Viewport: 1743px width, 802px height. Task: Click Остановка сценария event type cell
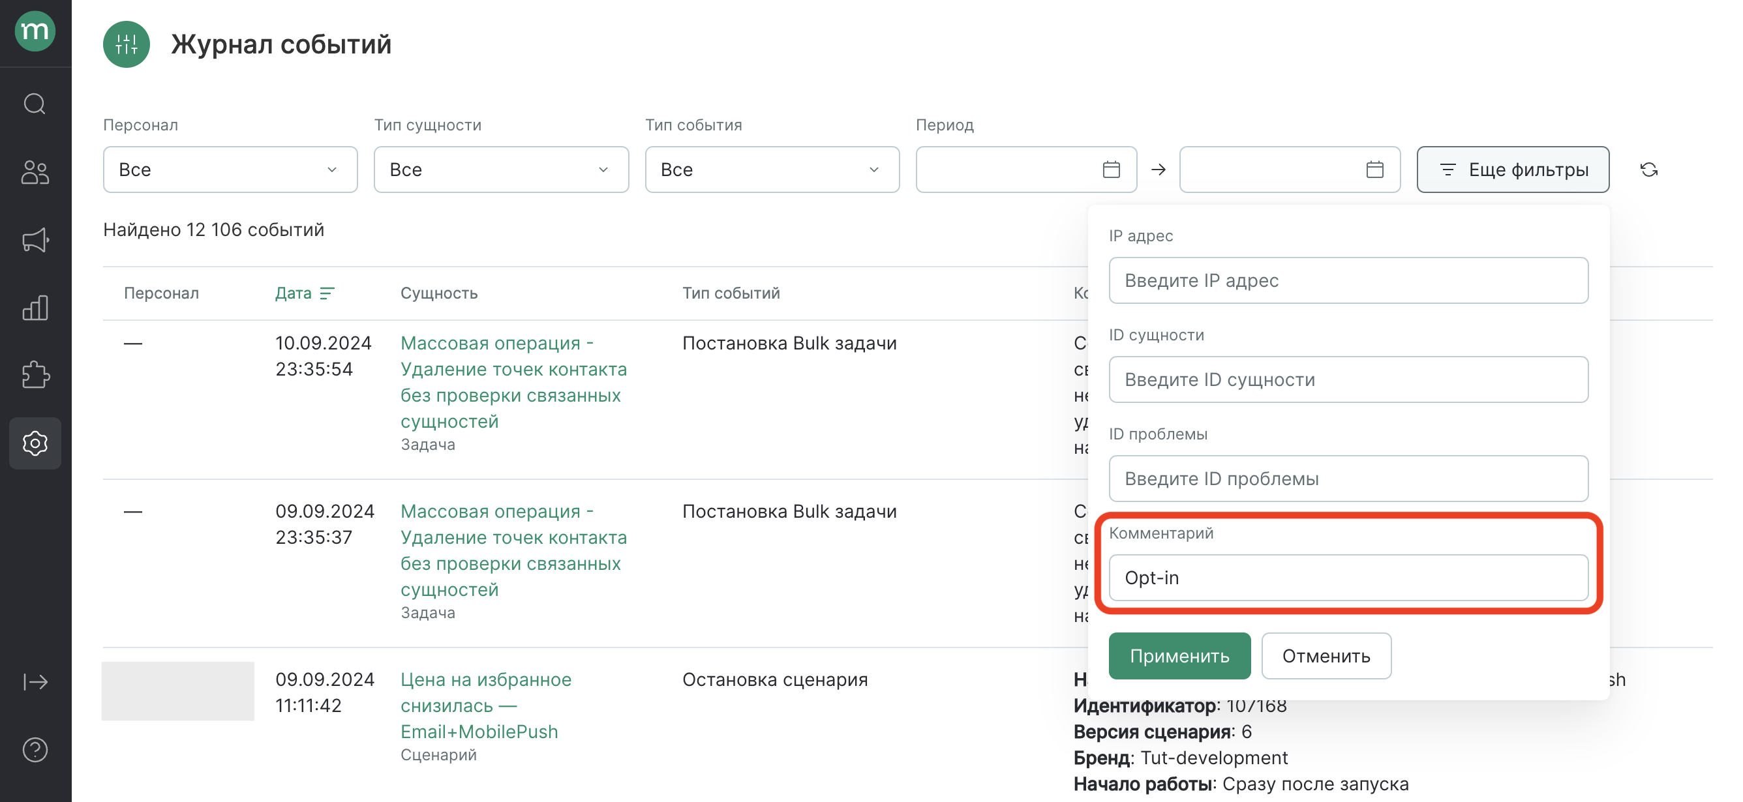pyautogui.click(x=775, y=679)
